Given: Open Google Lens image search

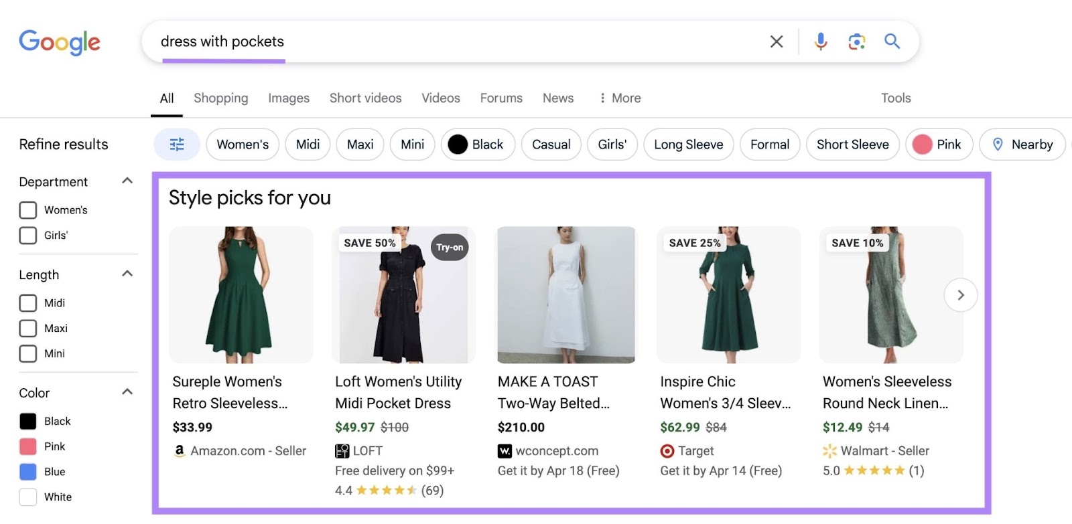Looking at the screenshot, I should coord(856,41).
